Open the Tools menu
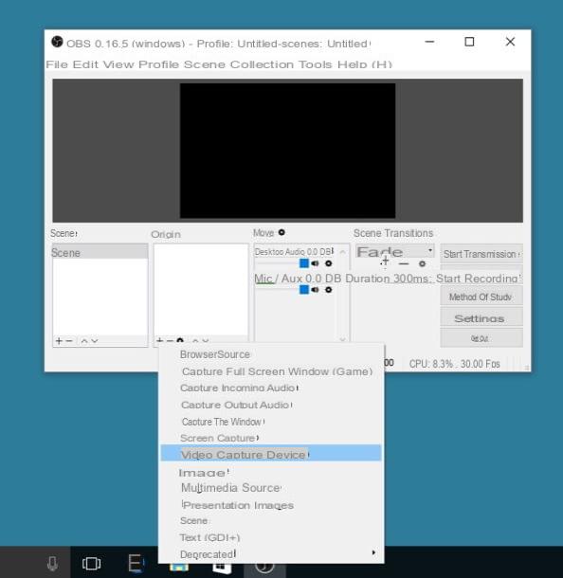The image size is (563, 578). pos(316,64)
